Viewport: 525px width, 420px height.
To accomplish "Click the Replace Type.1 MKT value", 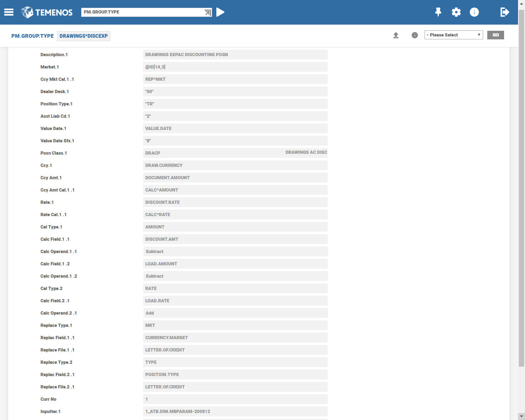I will [x=235, y=325].
